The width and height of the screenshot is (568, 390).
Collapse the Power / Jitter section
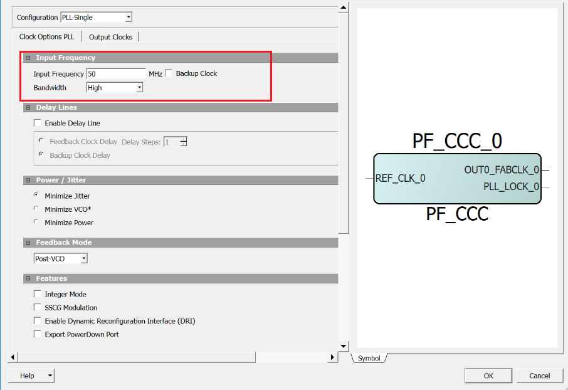[x=28, y=180]
